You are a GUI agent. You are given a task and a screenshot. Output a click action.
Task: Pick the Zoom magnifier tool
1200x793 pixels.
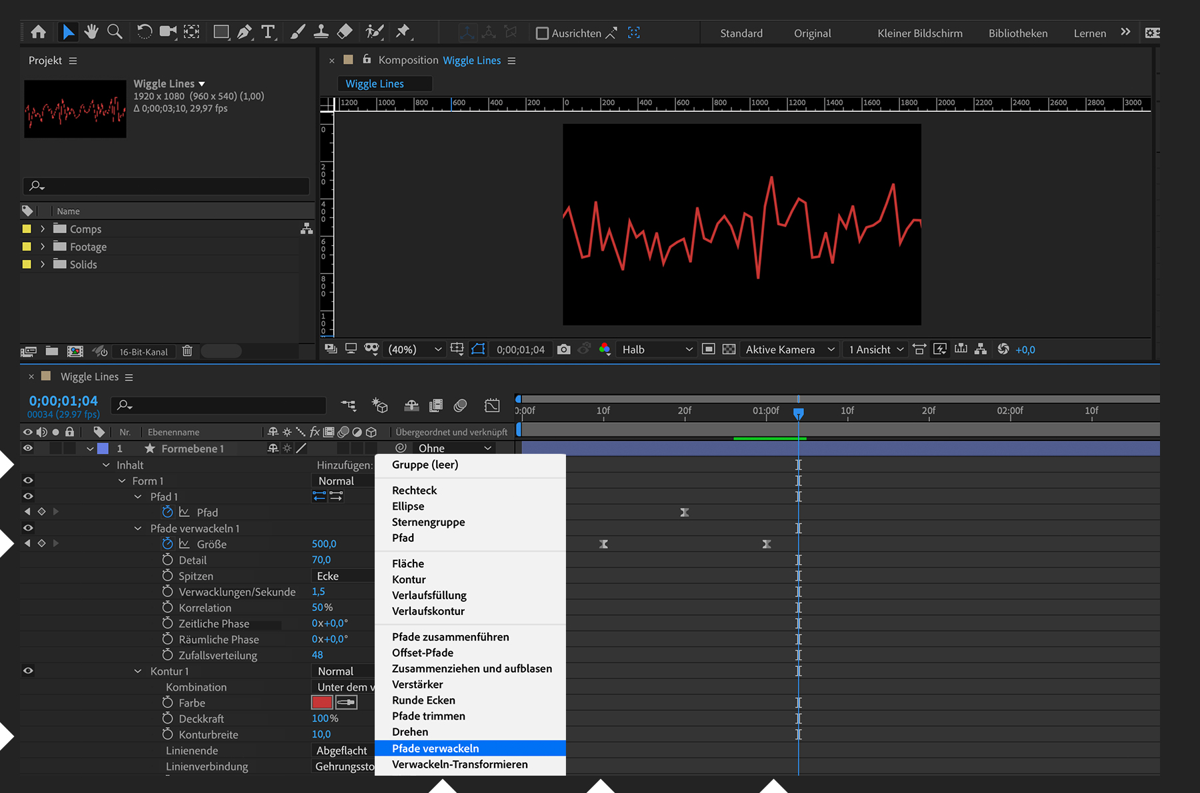point(115,32)
